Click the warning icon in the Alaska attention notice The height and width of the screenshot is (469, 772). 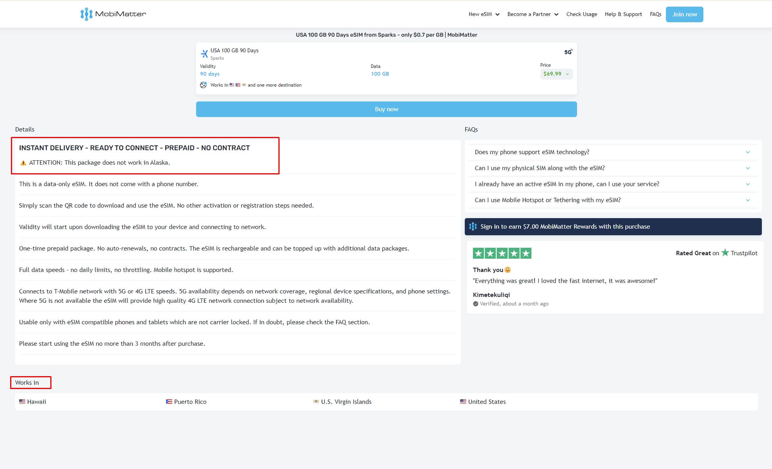[23, 162]
